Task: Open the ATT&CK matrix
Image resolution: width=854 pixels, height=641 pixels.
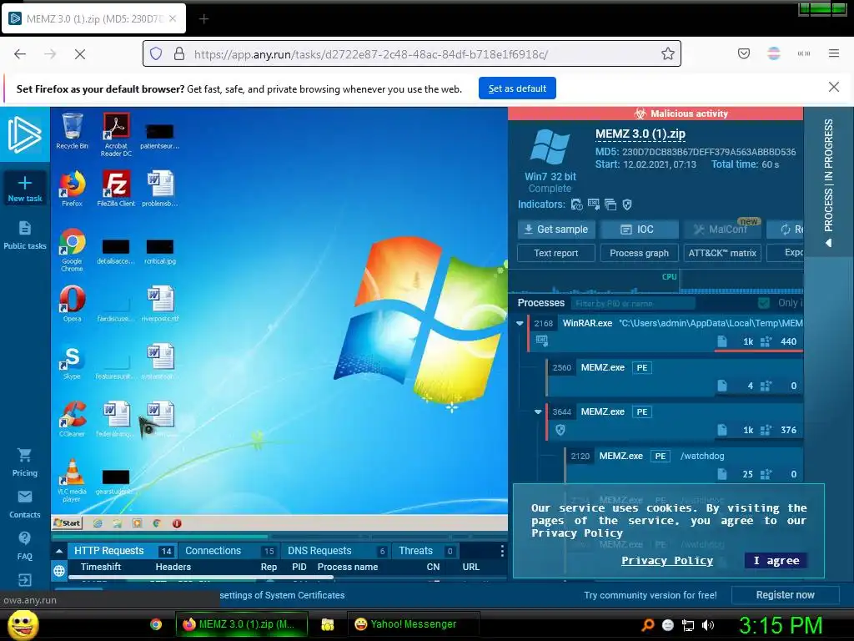Action: (x=722, y=253)
